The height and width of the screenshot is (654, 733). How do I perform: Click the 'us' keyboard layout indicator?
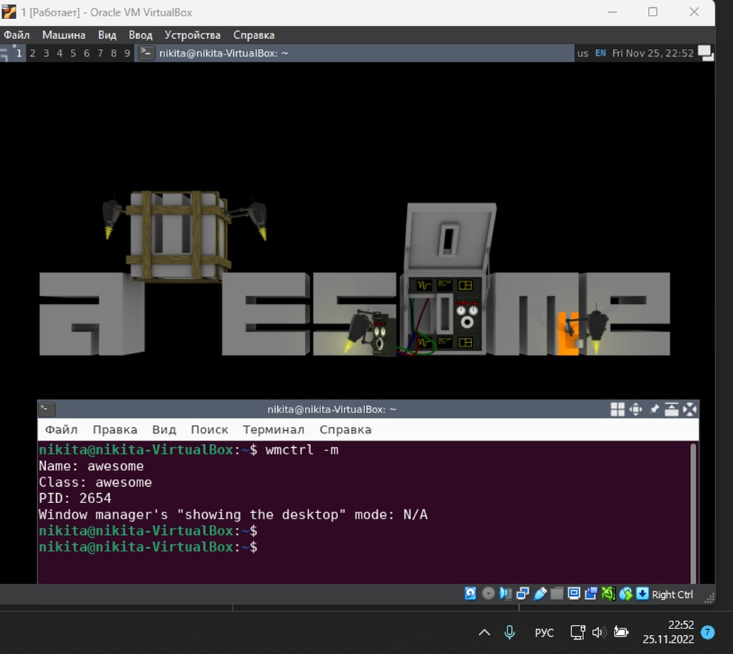(x=583, y=53)
